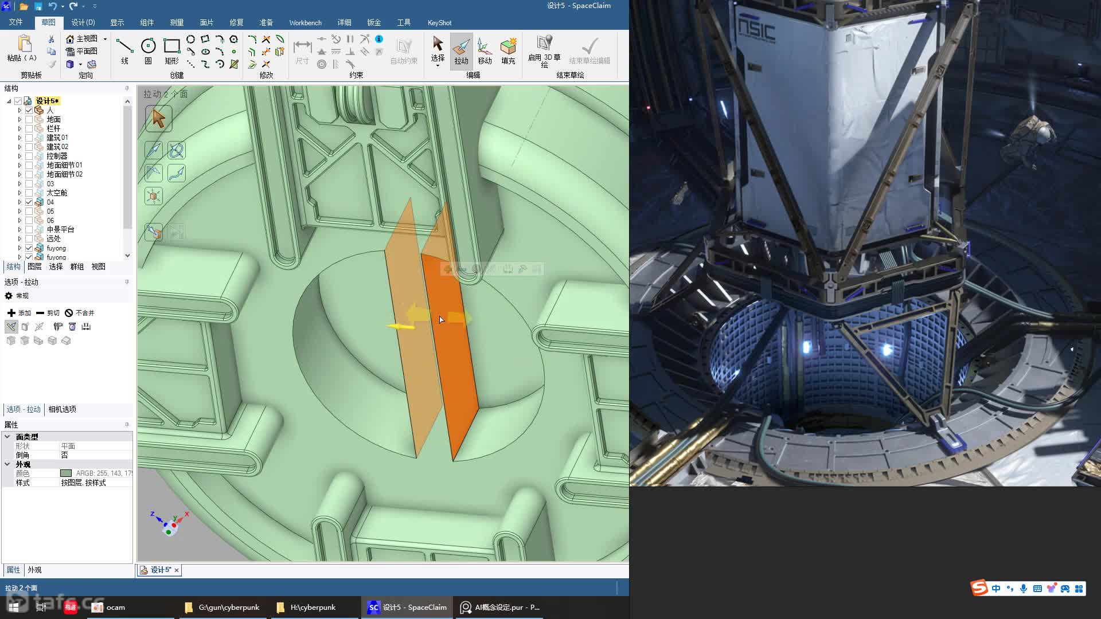Select the 剪切 option in Pull options
This screenshot has width=1101, height=619.
click(x=48, y=313)
